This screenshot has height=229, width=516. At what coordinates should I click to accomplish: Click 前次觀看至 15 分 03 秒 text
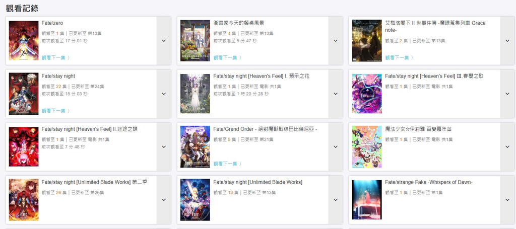click(x=64, y=94)
